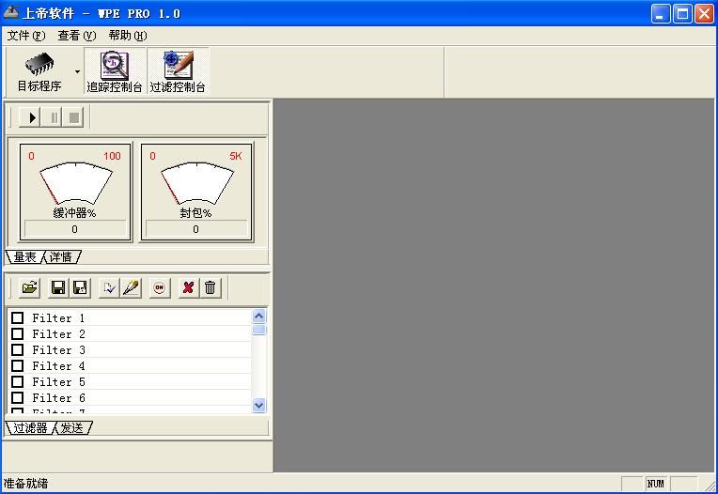Screen dimensions: 718x494
Task: Click the pause logging button
Action: (x=53, y=117)
